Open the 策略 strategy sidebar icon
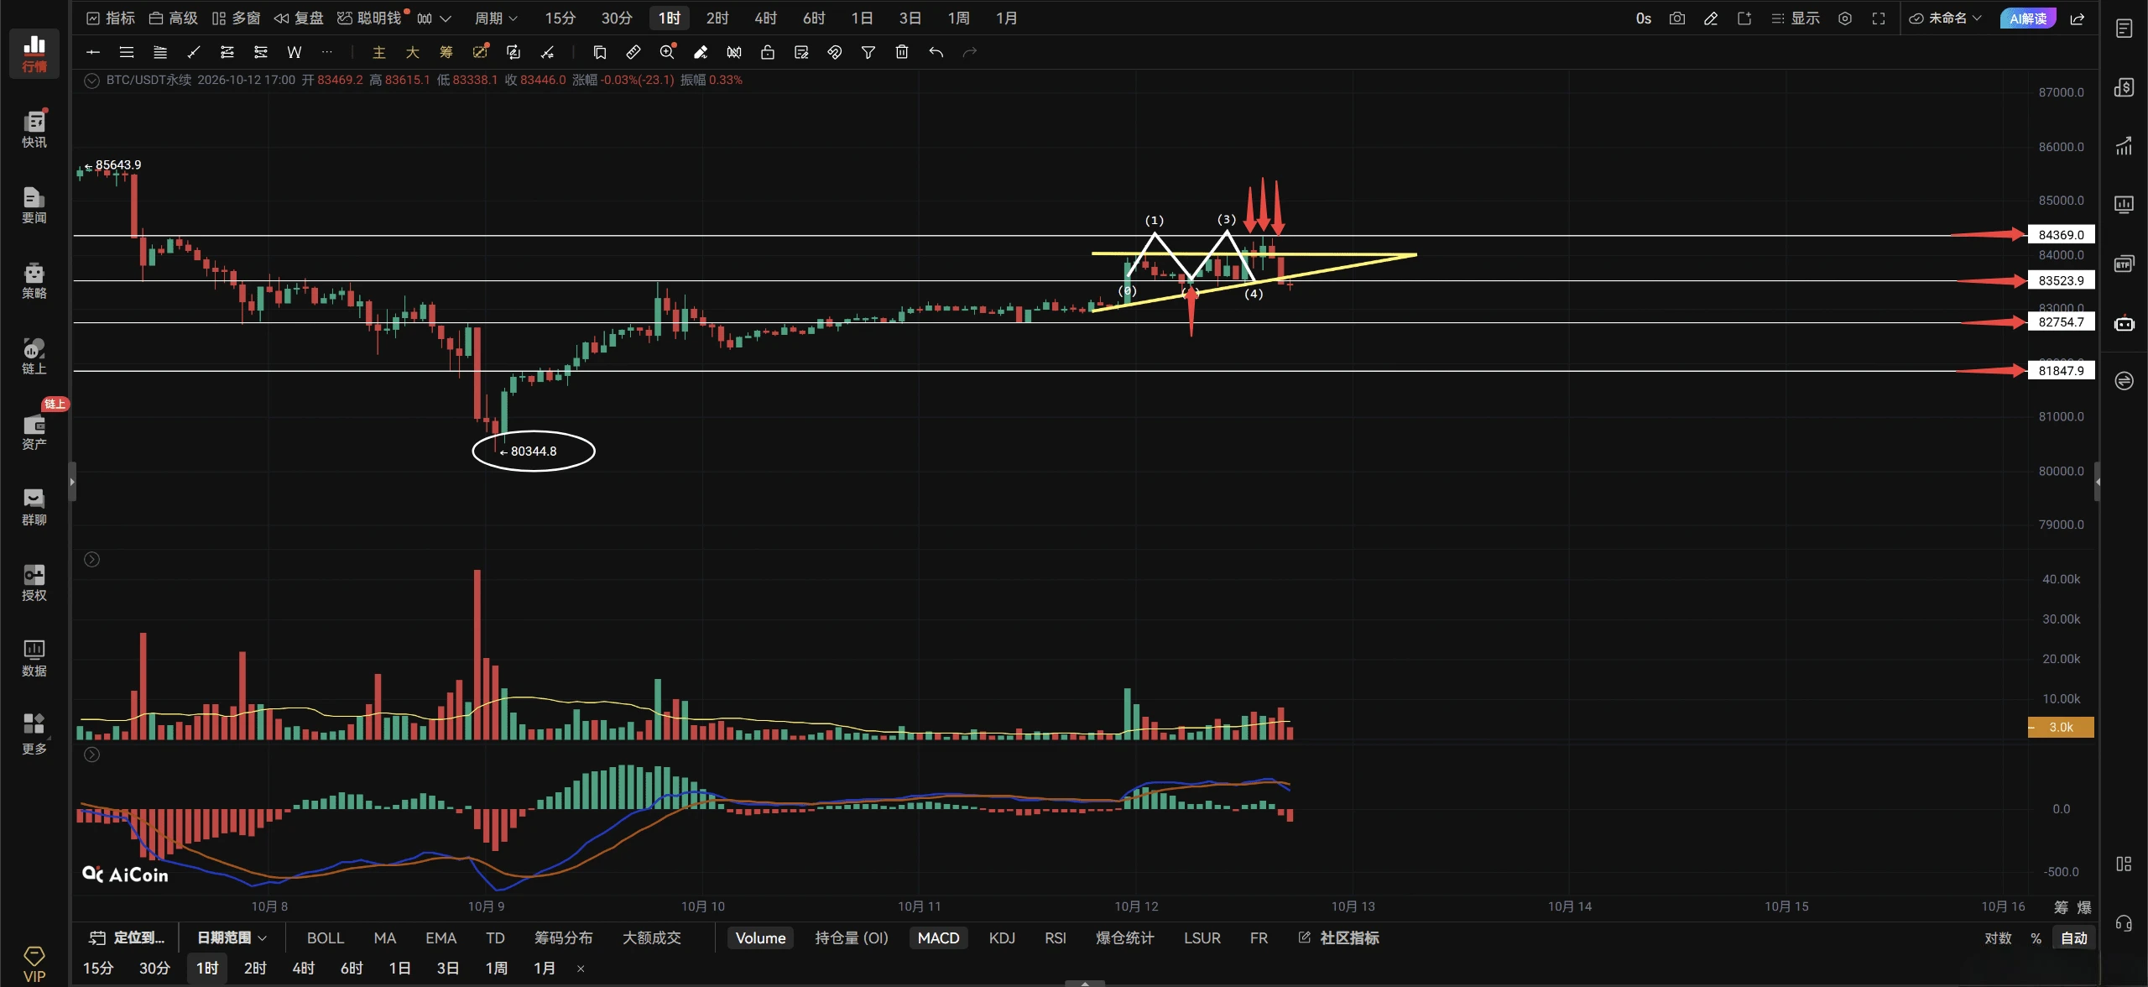Image resolution: width=2148 pixels, height=987 pixels. (34, 280)
